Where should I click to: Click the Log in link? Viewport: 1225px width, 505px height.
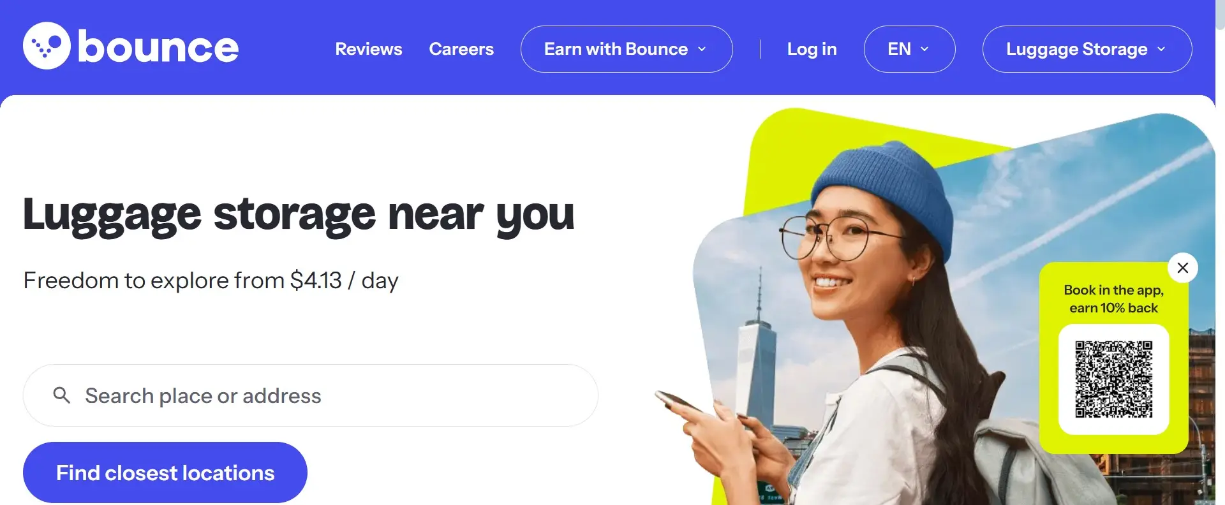coord(812,49)
